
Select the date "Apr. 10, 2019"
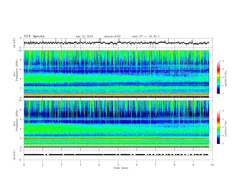pos(84,36)
